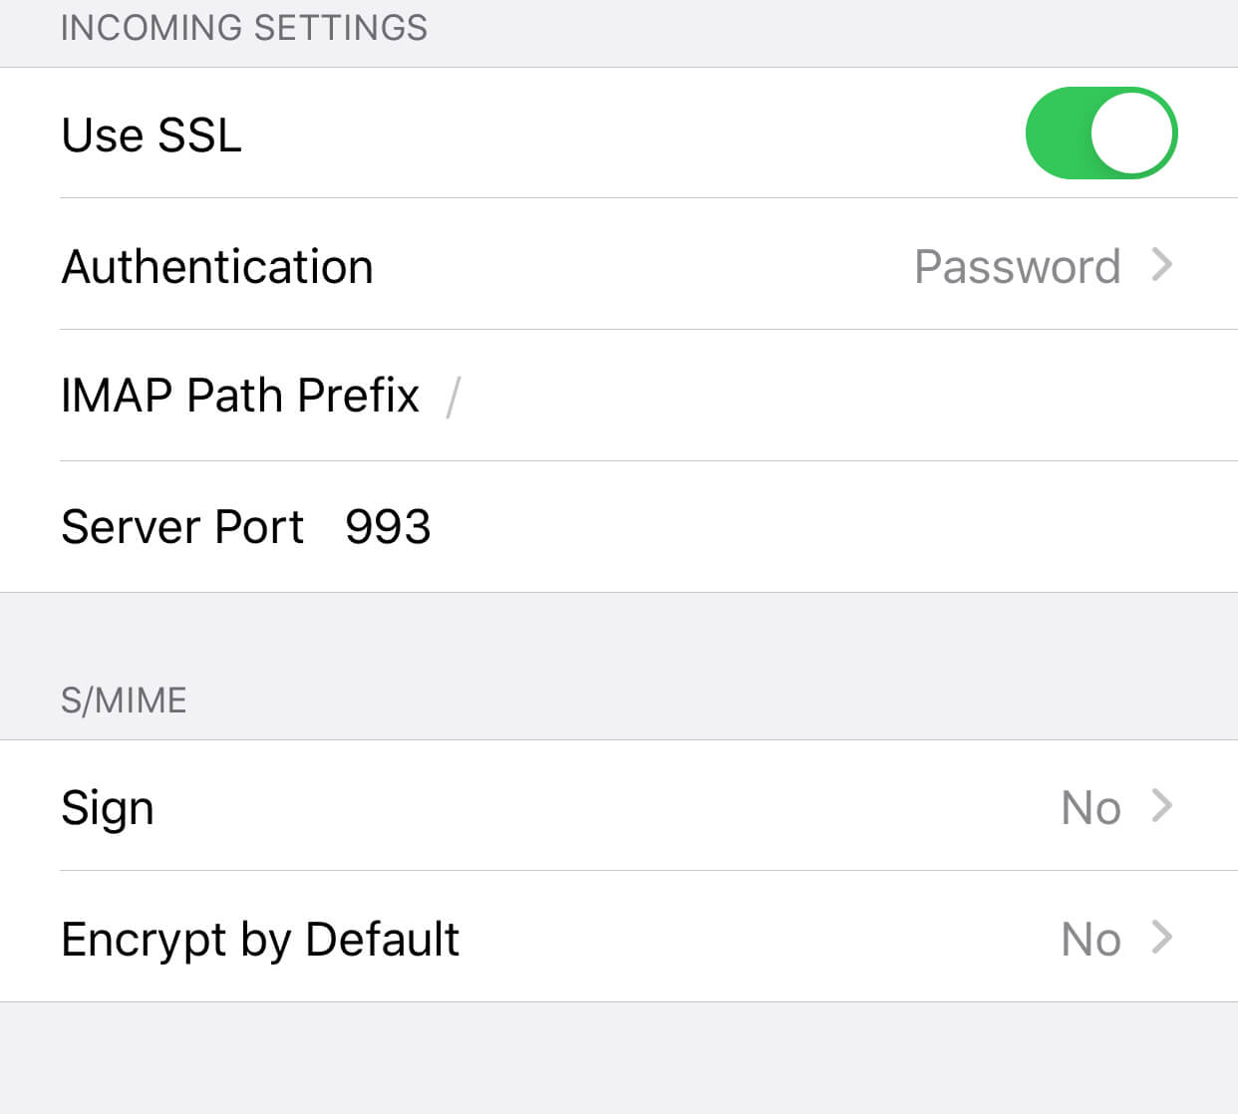Click the white knob of the SSL switch
Image resolution: width=1238 pixels, height=1114 pixels.
click(1131, 133)
